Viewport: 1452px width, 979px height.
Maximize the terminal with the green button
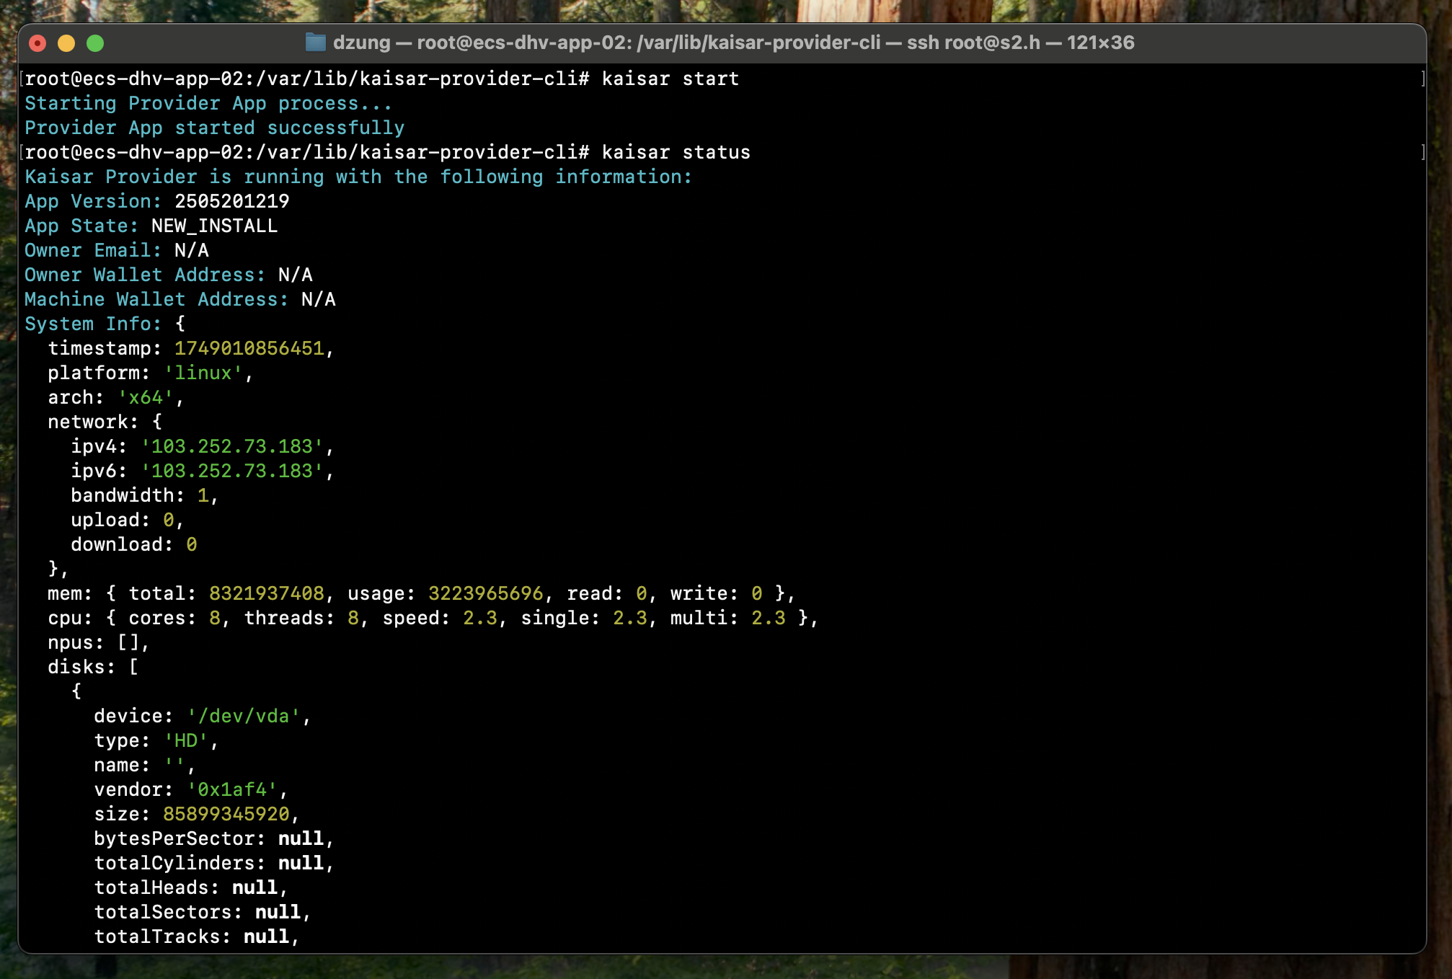coord(95,43)
